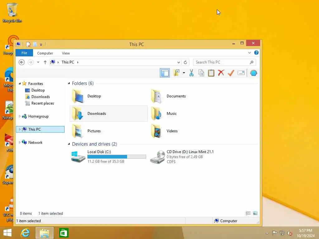Select Downloads under Favorites
This screenshot has height=239, width=319.
click(40, 97)
